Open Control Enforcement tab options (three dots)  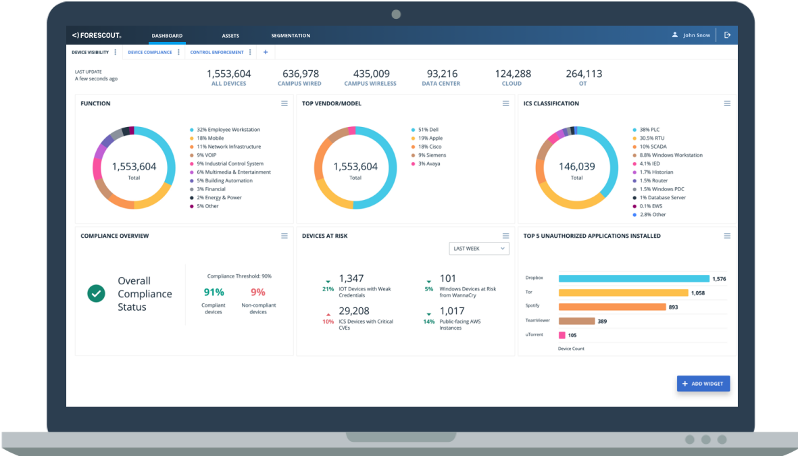click(x=250, y=52)
